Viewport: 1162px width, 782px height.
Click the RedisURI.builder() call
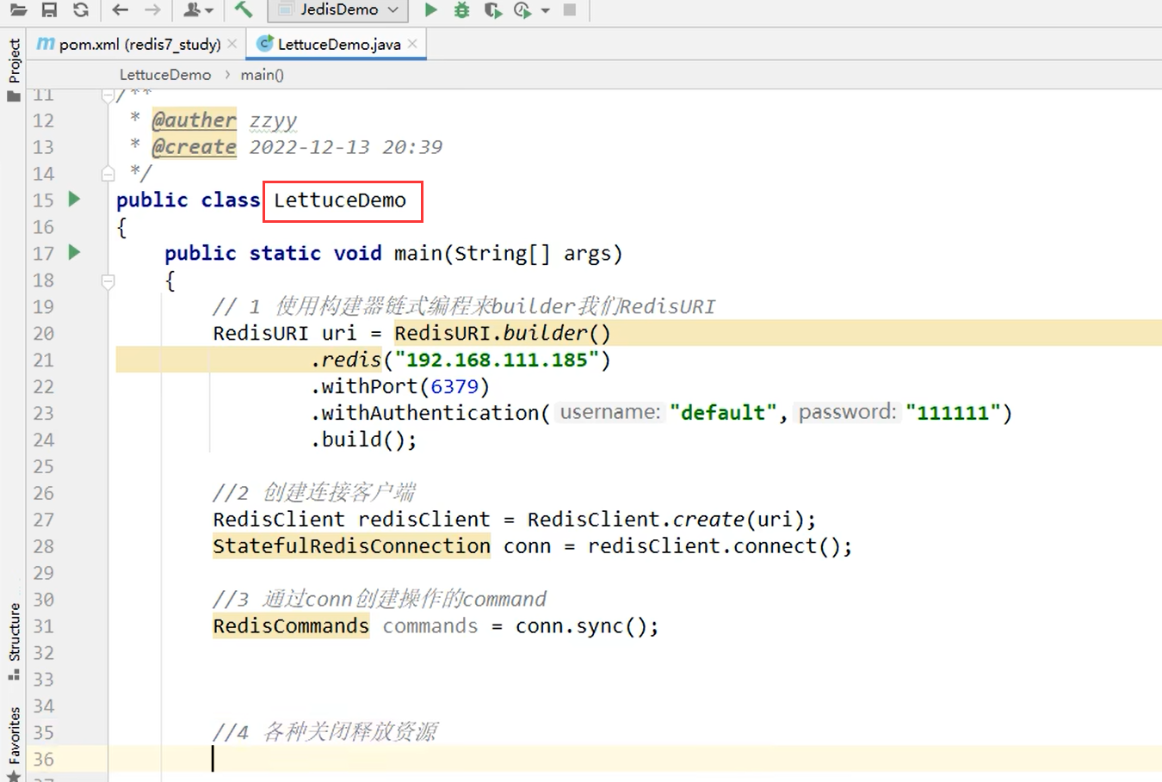tap(503, 333)
